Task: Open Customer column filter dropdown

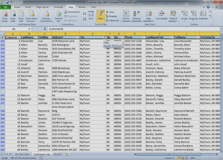Action: 19,37
